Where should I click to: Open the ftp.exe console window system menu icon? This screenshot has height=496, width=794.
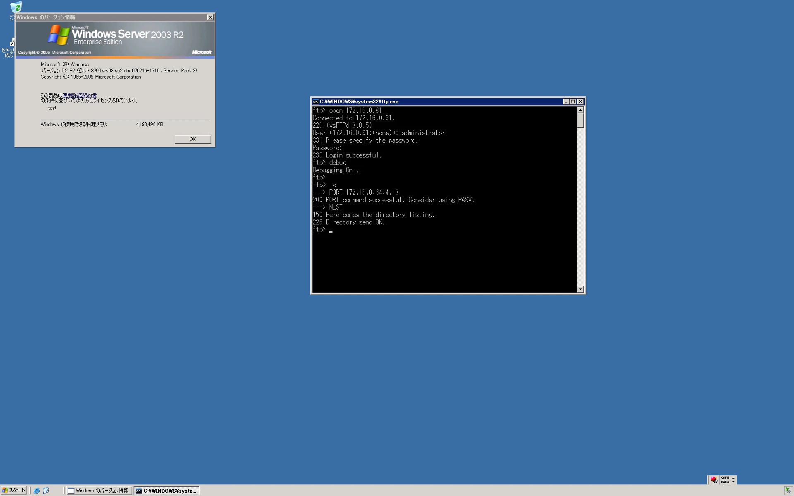coord(316,102)
